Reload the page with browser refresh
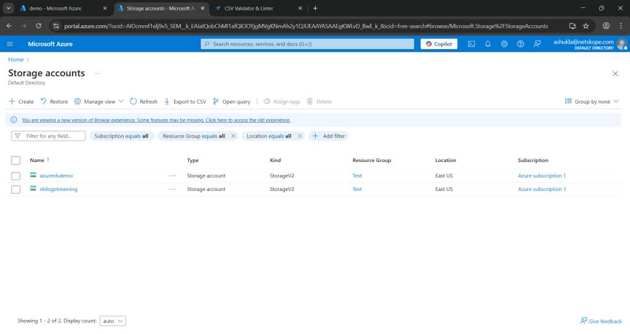630x334 pixels. [39, 26]
